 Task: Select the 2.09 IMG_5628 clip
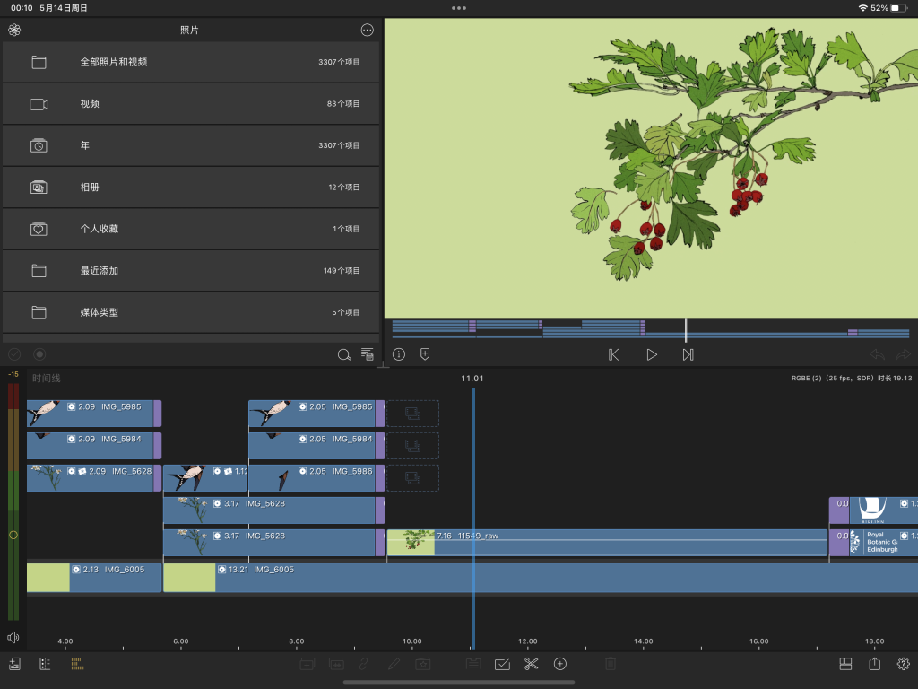click(93, 478)
